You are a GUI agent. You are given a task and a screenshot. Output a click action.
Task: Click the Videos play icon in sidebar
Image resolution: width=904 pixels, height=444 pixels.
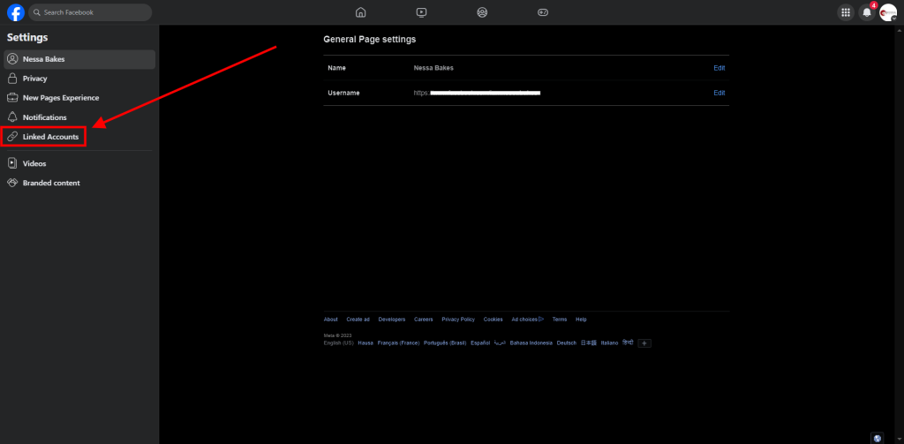12,164
